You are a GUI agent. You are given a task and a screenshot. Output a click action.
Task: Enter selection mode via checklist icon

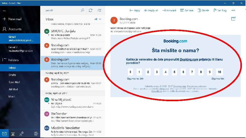tap(99, 10)
